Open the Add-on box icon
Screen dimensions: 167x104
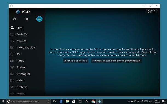click(12, 67)
